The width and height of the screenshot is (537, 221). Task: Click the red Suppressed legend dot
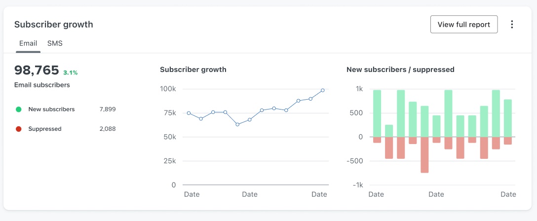(x=19, y=129)
